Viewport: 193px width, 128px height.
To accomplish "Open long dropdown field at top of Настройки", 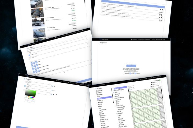I will [58, 45].
